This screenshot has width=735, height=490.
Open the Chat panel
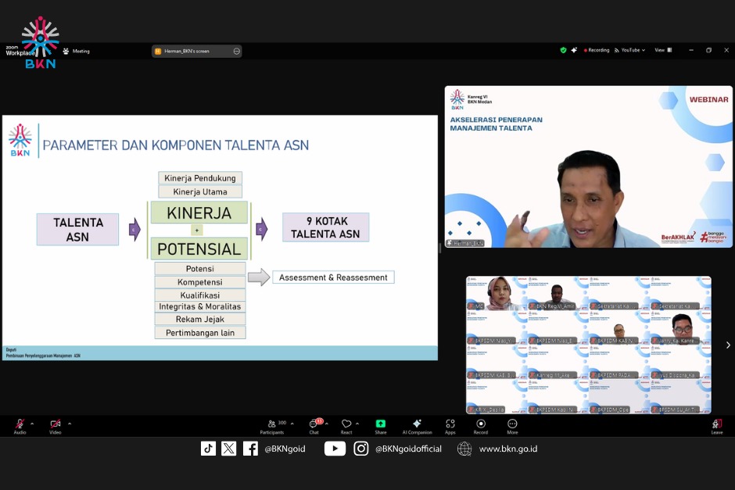coord(314,424)
